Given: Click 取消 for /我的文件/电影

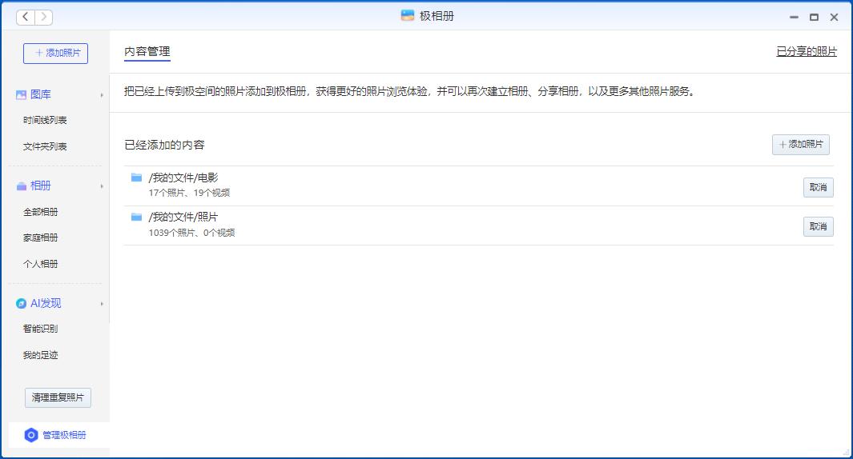Looking at the screenshot, I should point(819,187).
